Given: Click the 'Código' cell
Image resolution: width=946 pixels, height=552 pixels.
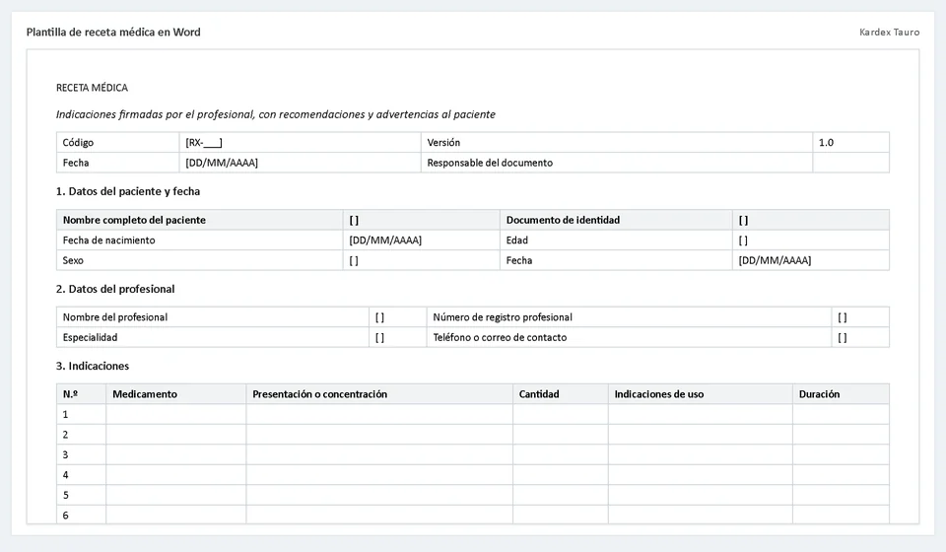Looking at the screenshot, I should [x=118, y=142].
